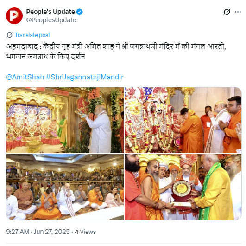Open the bottom-left seated devotees photo
246x246 pixels.
coord(65,187)
